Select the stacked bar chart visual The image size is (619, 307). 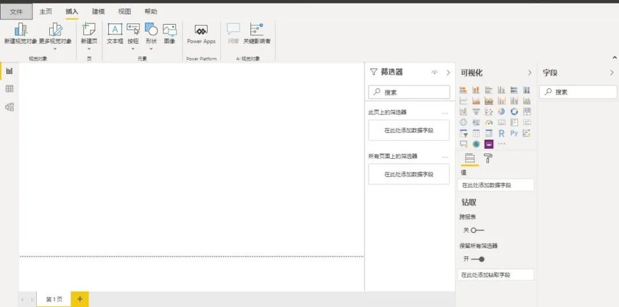click(464, 90)
